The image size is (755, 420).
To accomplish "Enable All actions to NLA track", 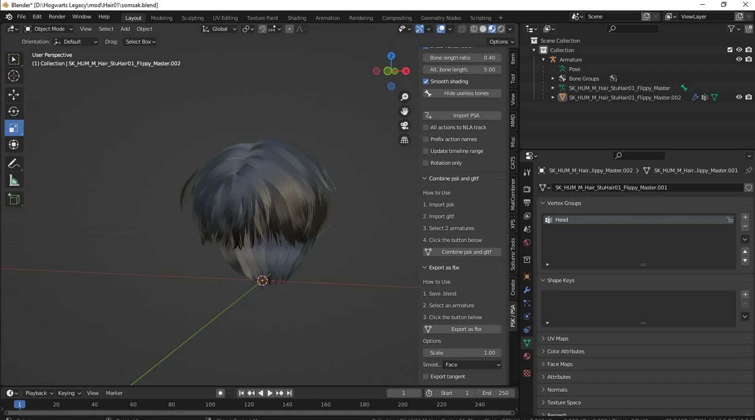I will 426,128.
